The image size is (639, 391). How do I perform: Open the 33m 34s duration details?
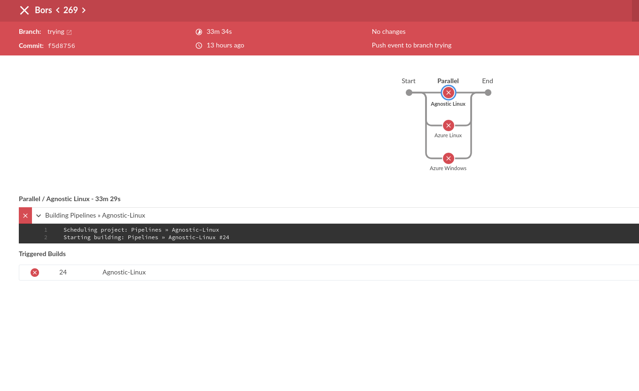click(x=219, y=31)
